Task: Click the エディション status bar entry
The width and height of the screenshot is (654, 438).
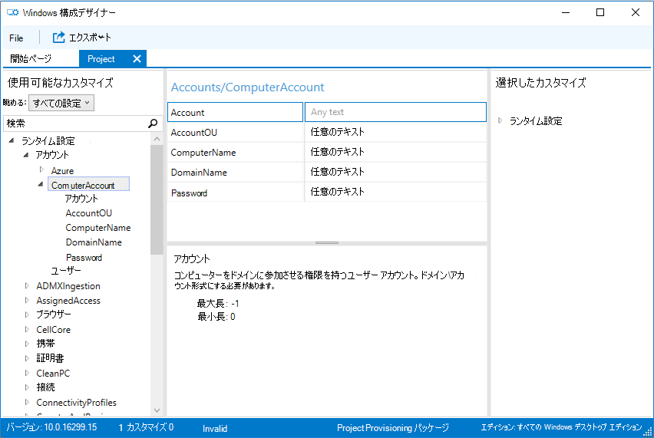Action: click(561, 427)
